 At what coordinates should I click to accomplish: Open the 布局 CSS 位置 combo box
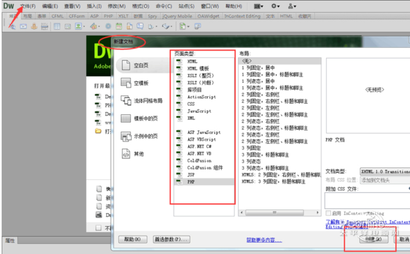click(385, 180)
